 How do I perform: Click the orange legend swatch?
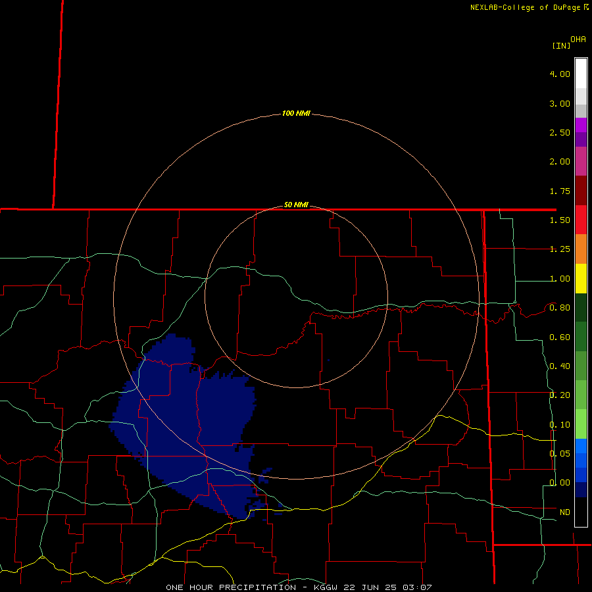click(581, 249)
